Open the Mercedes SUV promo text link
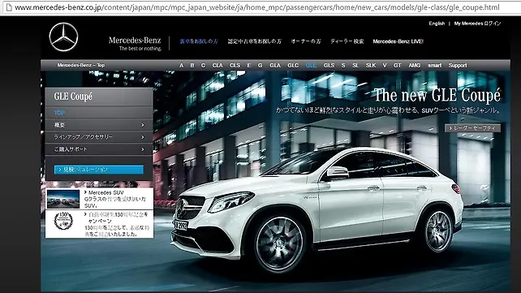Screen dimensions: 521x293 (x=115, y=199)
